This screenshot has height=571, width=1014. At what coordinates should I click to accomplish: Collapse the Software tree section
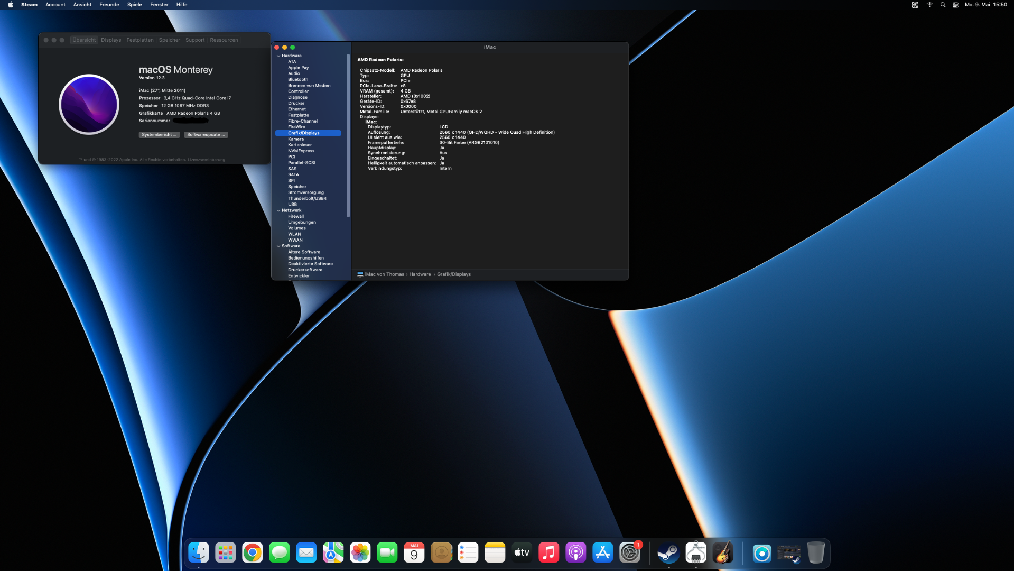(x=278, y=246)
